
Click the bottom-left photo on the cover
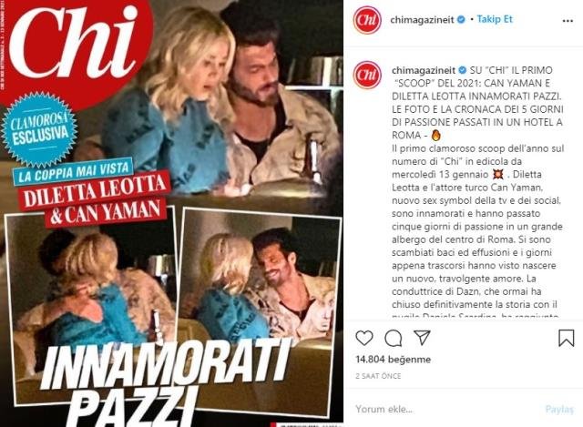point(90,306)
